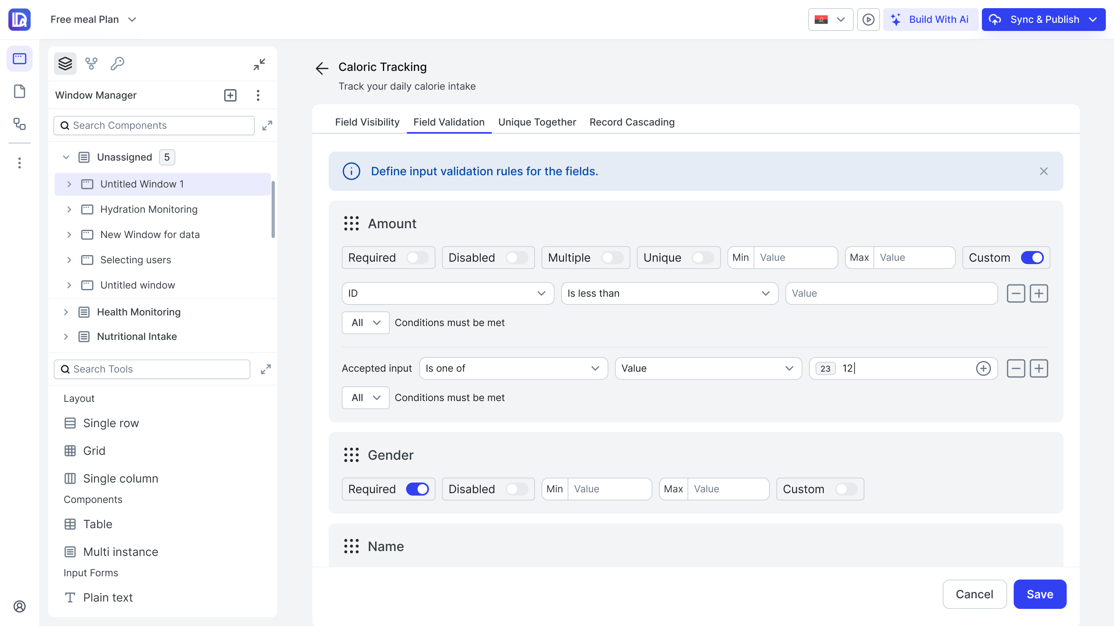
Task: Switch to Unique Together tab
Action: pos(537,122)
